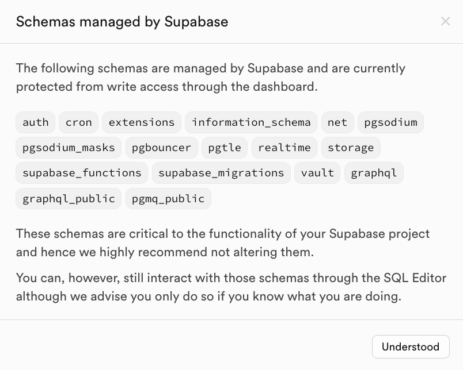Select the realtime schema badge

284,148
